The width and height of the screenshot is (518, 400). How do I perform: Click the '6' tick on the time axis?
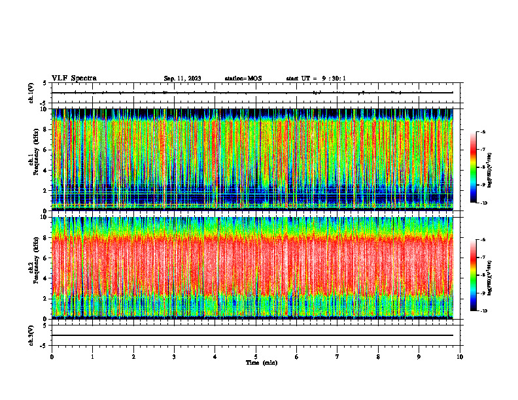pos(297,357)
